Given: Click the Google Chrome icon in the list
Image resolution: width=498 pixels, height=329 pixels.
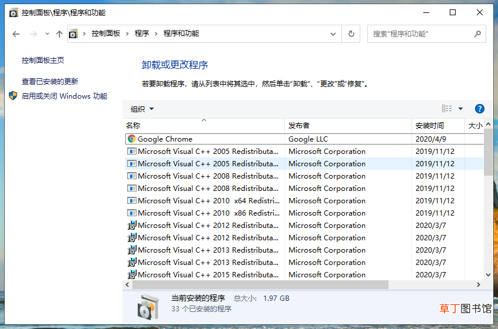Looking at the screenshot, I should tap(131, 139).
